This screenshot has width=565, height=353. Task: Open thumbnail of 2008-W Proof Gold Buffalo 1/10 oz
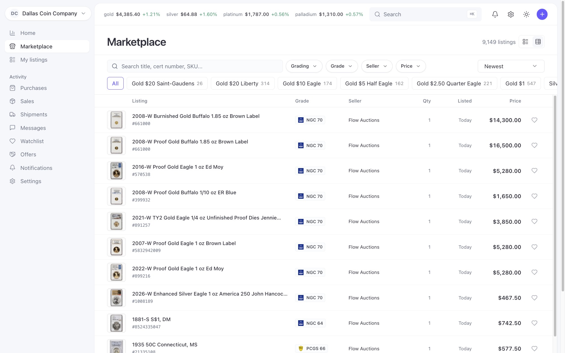[x=116, y=196]
